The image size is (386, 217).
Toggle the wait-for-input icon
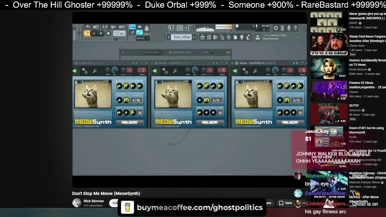coord(96,27)
